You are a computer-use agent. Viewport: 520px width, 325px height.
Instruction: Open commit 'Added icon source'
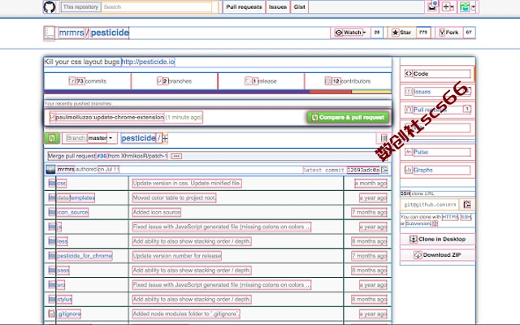[157, 212]
